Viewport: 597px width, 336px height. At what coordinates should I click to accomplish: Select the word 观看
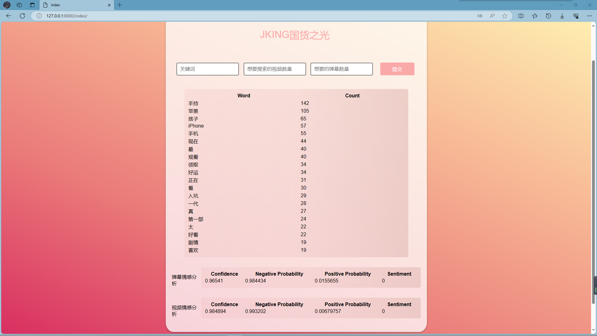[x=193, y=157]
